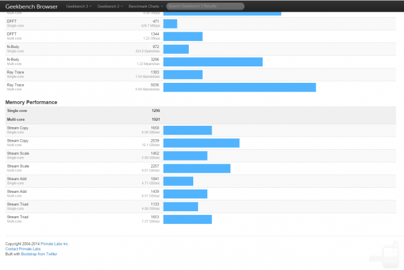Click the Stream Scale multi-core bar
404x270 pixels.
(x=197, y=169)
